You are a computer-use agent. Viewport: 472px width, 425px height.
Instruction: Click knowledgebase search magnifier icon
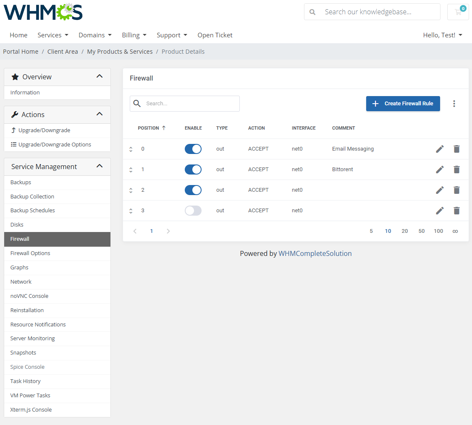click(x=312, y=12)
